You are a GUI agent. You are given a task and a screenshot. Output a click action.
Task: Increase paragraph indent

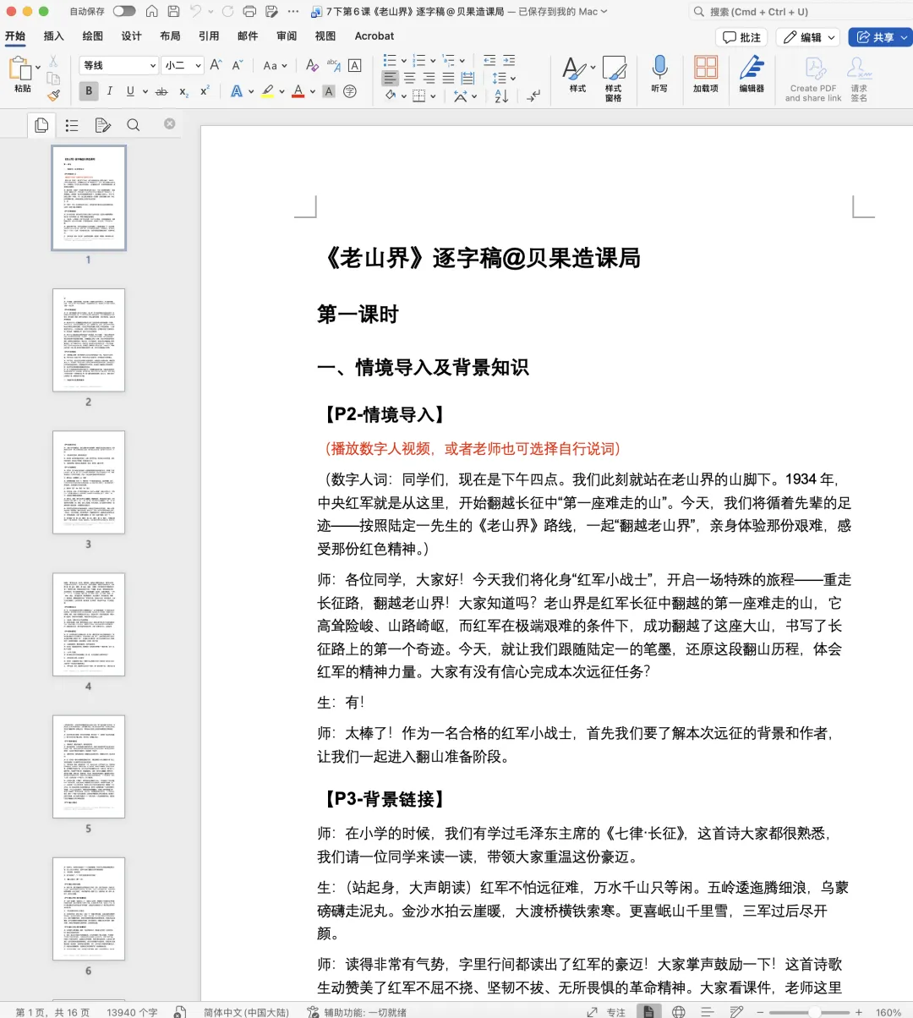coord(509,60)
